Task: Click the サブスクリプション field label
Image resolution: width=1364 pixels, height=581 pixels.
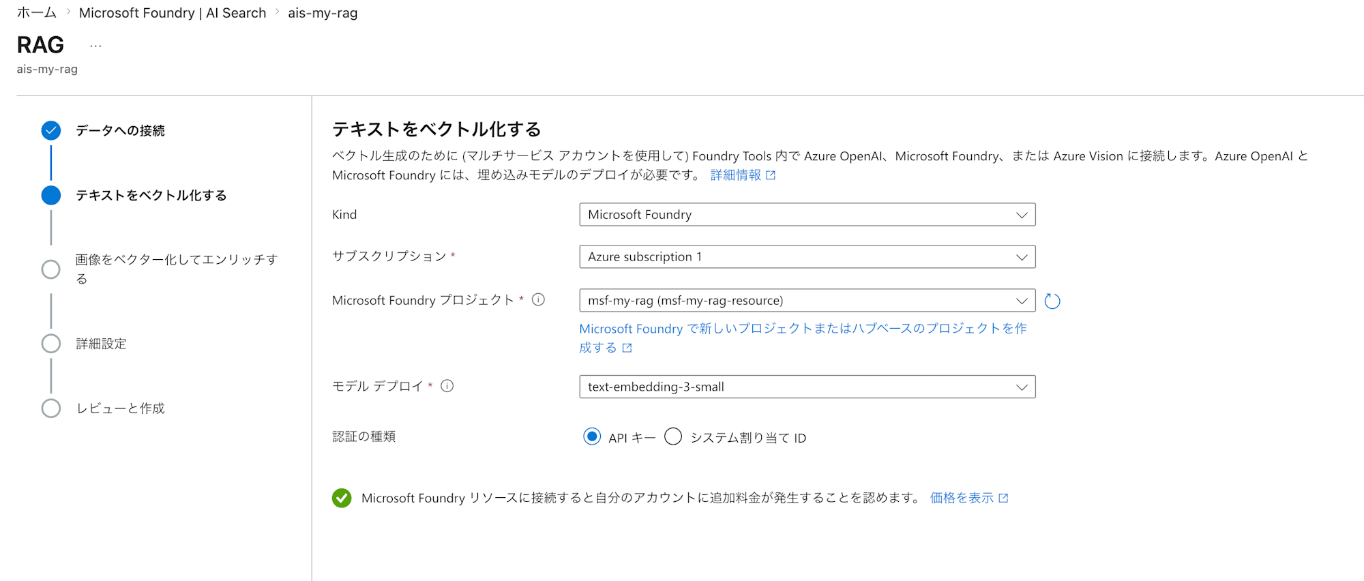Action: 389,256
